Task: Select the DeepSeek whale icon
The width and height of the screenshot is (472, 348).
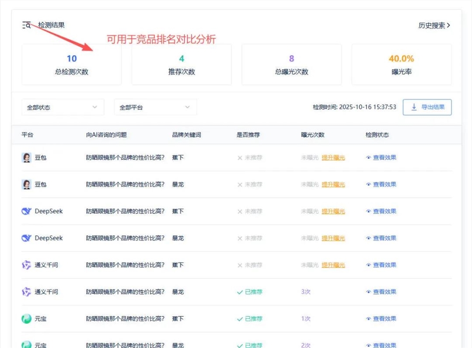Action: pos(27,211)
